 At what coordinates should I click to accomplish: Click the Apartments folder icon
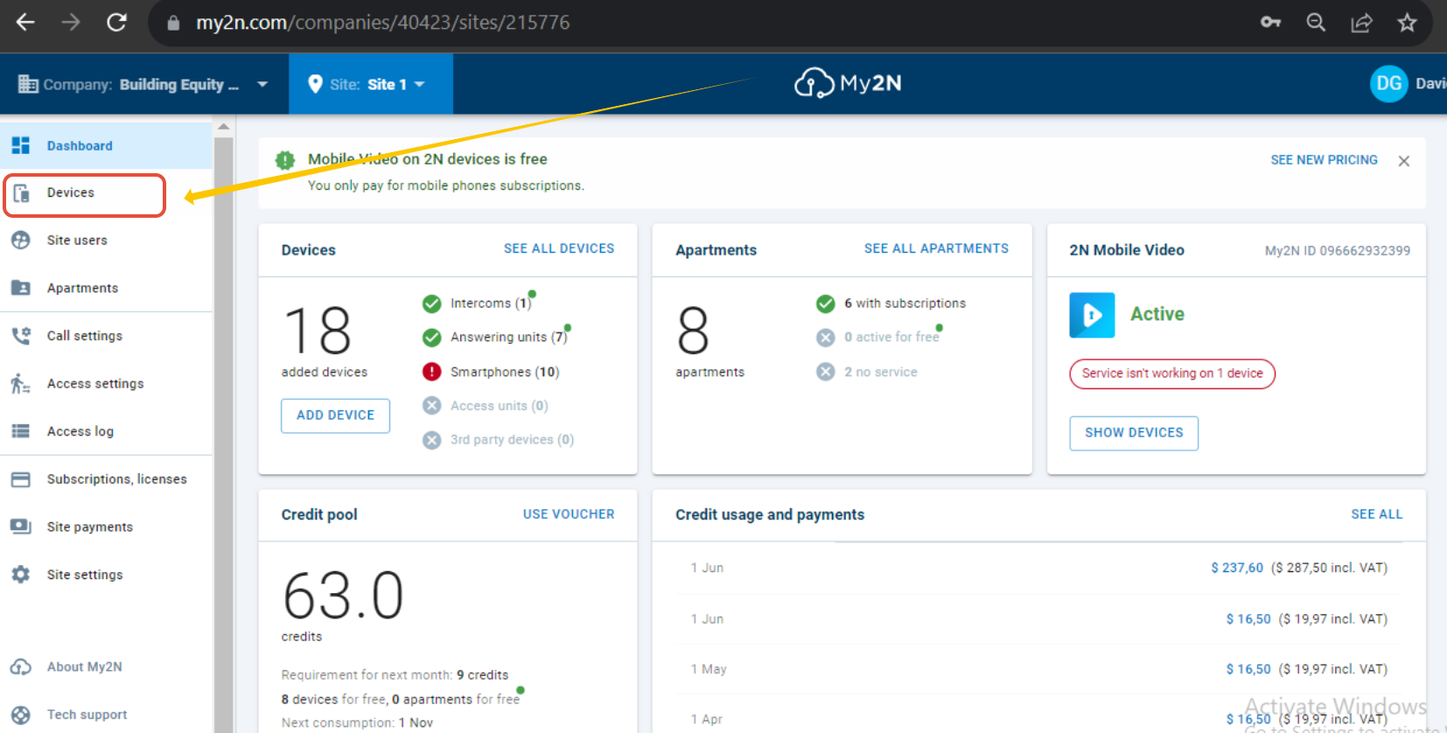click(x=21, y=288)
